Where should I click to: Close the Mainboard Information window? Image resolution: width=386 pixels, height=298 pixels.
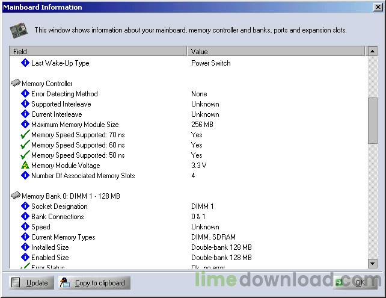click(377, 7)
